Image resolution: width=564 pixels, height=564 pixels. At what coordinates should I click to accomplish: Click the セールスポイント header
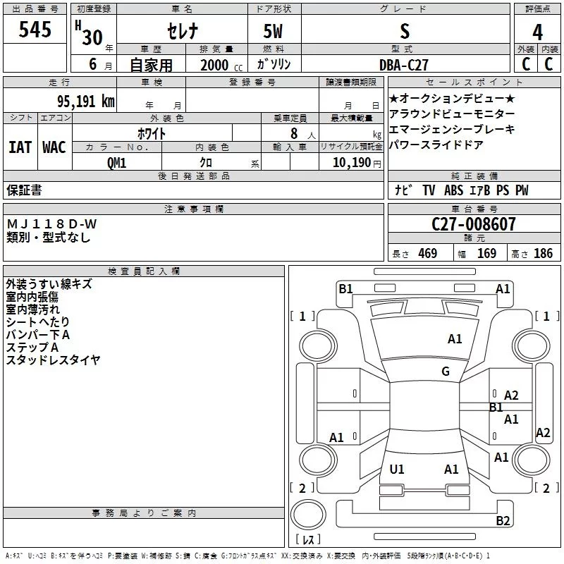pos(474,82)
